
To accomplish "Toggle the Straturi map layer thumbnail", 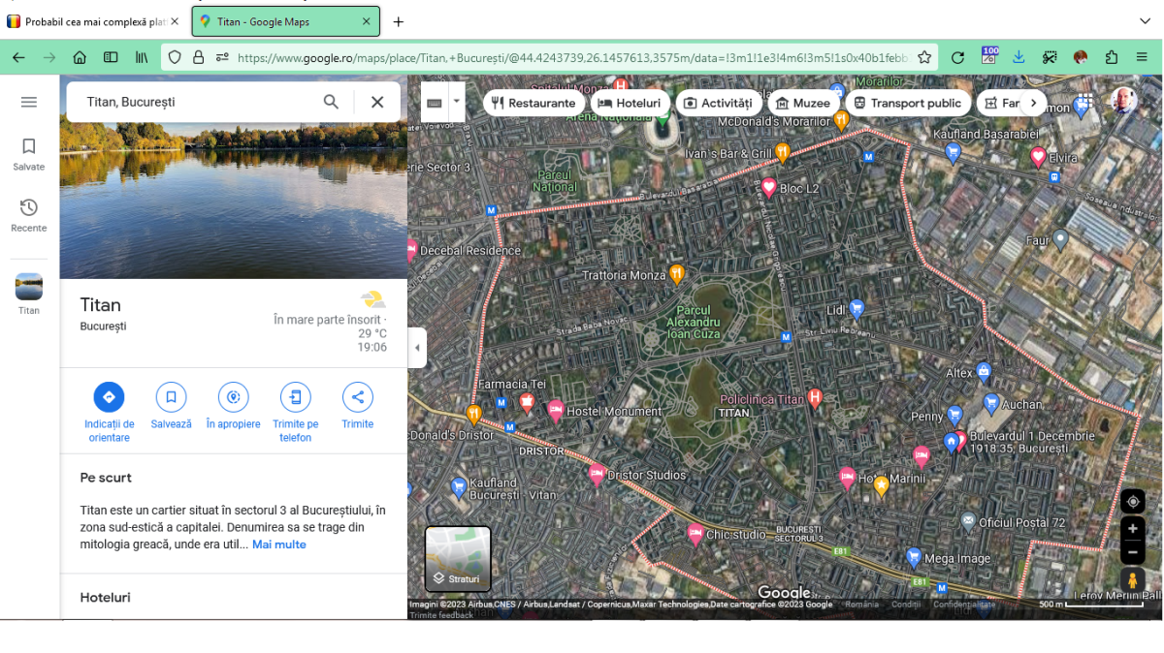I will [458, 558].
